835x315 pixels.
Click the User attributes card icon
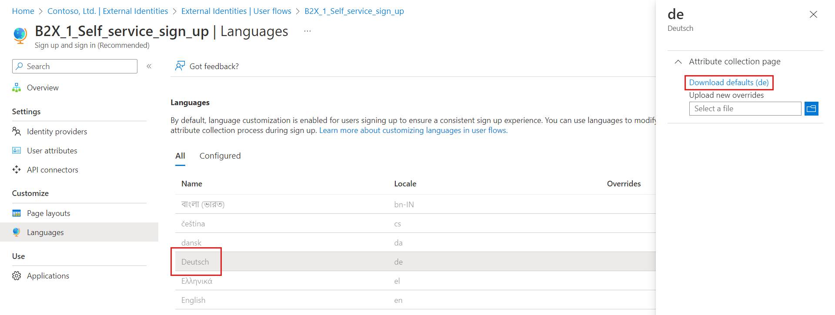pos(17,151)
